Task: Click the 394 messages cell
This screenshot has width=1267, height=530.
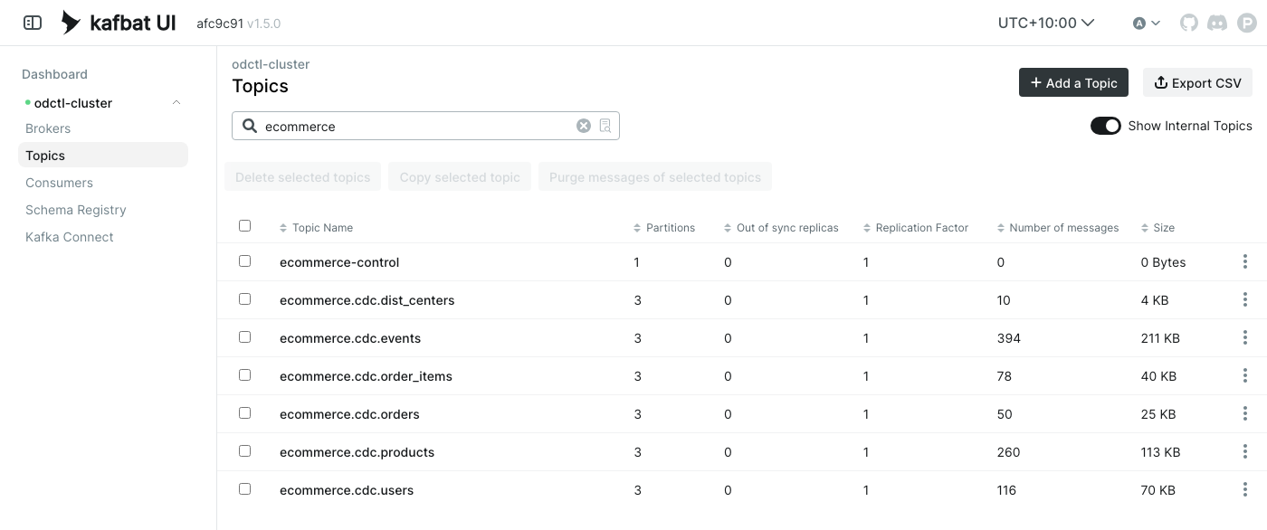Action: click(x=1008, y=338)
